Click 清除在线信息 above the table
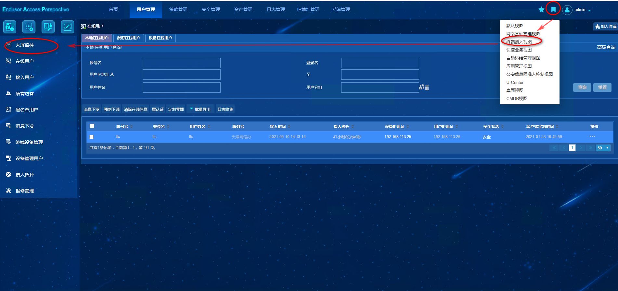Viewport: 618px width, 291px height. [x=135, y=110]
